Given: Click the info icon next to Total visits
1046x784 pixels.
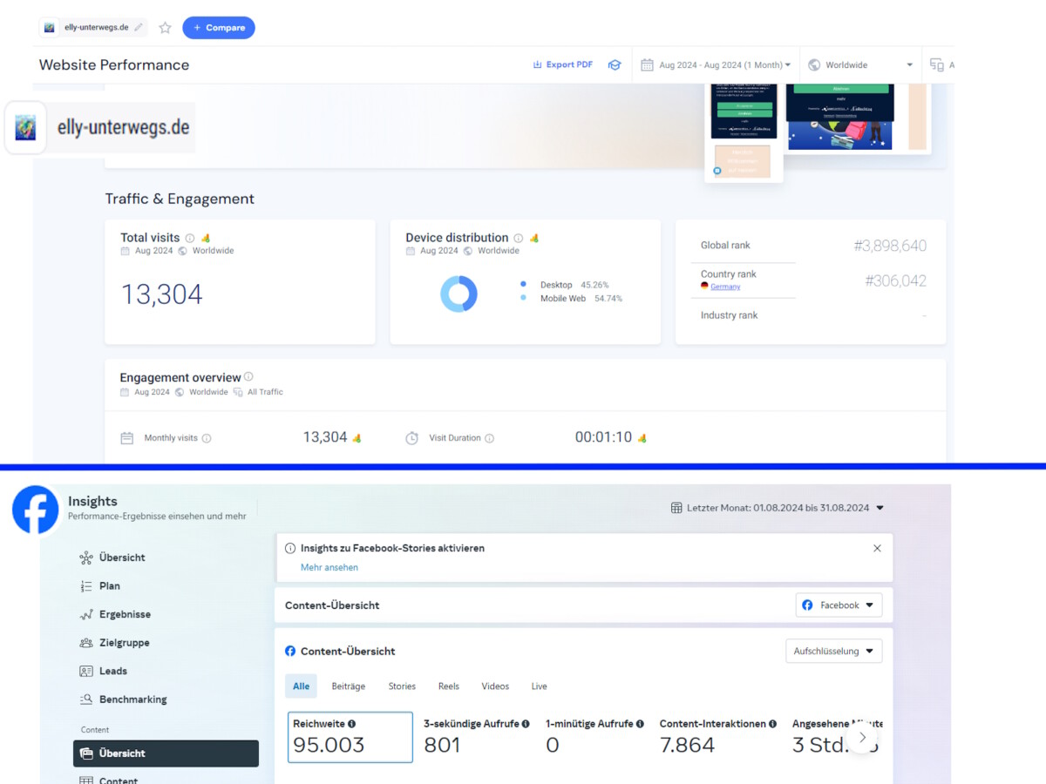Looking at the screenshot, I should coord(190,238).
